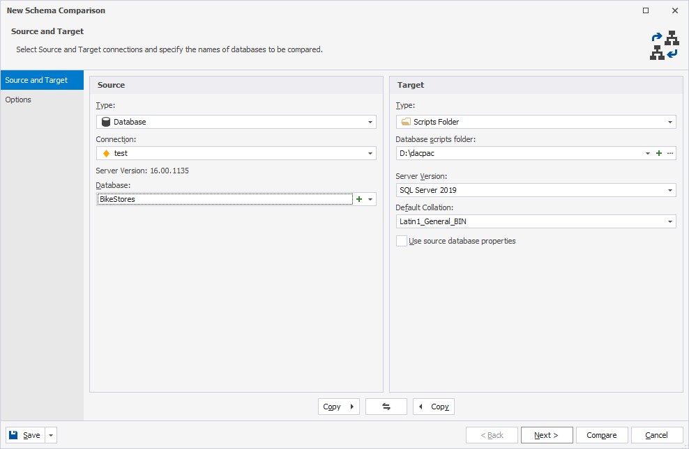This screenshot has height=449, width=689.
Task: Click the orange diamond connection icon beside test
Action: pyautogui.click(x=106, y=152)
